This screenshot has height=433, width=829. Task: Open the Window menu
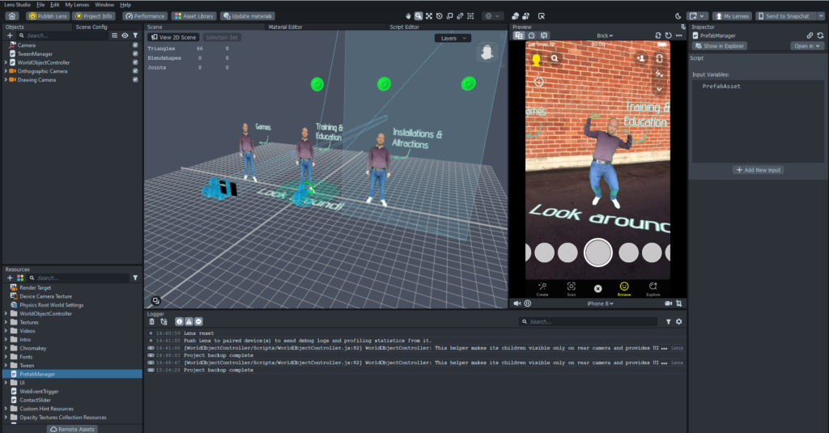(104, 5)
